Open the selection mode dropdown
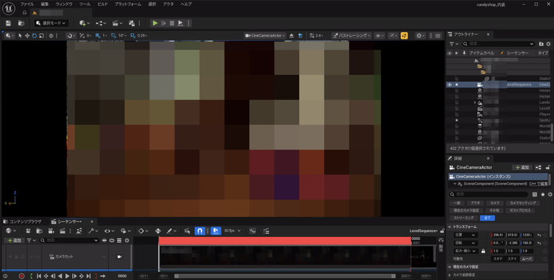This screenshot has width=554, height=280. point(53,23)
